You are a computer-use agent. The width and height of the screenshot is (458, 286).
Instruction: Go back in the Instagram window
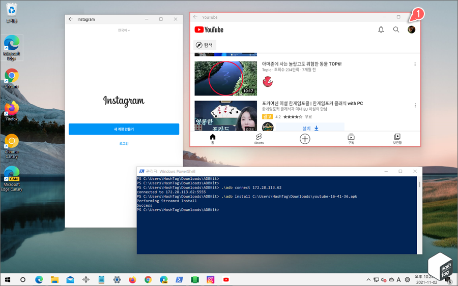71,19
